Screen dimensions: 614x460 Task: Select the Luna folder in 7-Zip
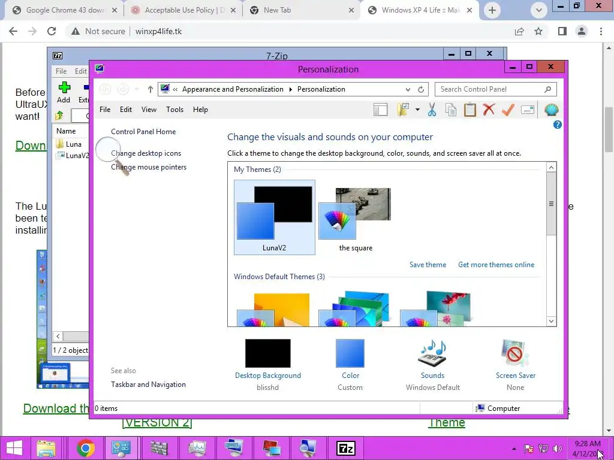coord(70,144)
